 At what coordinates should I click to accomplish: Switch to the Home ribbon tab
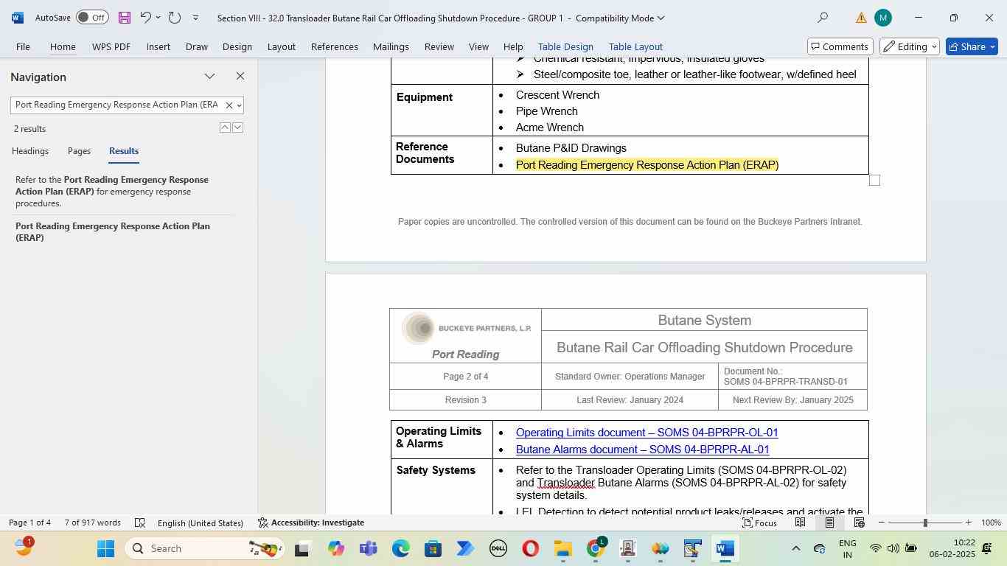point(63,46)
